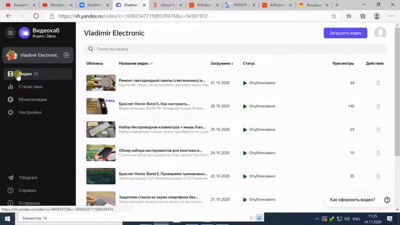The height and width of the screenshot is (225, 400).
Task: Open thumbnail of tools set review video
Action: click(101, 152)
